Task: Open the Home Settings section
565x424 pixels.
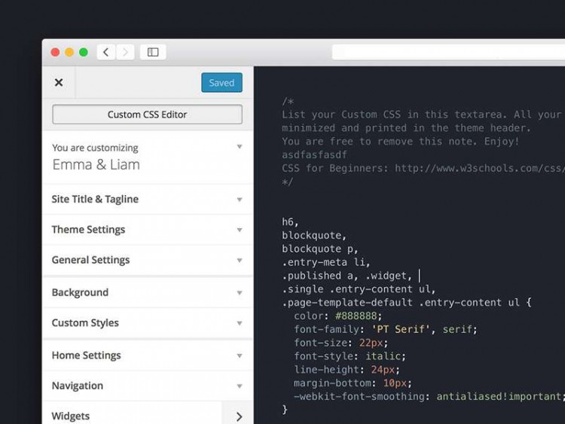Action: 86,355
